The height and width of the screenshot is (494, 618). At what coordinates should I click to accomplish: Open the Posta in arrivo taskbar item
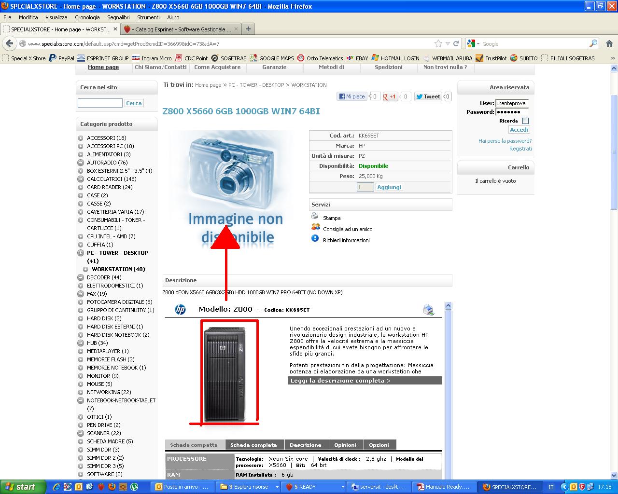182,487
